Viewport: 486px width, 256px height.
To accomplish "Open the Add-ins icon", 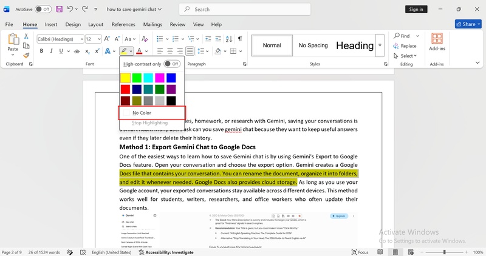I will pyautogui.click(x=437, y=42).
